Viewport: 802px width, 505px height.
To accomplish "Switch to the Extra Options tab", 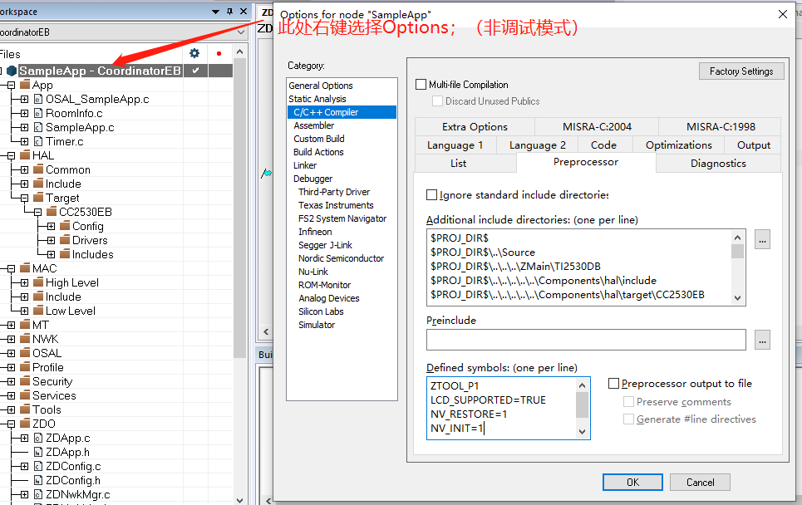I will 475,127.
